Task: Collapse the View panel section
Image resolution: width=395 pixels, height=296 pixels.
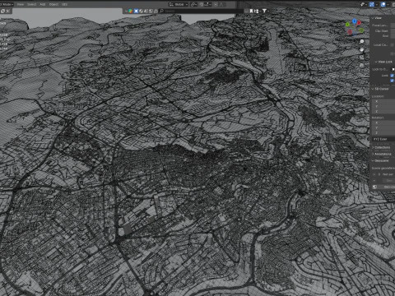Action: (x=377, y=18)
